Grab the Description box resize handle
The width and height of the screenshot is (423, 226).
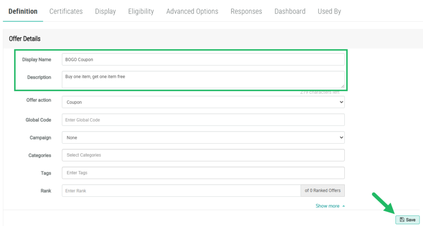pos(343,86)
